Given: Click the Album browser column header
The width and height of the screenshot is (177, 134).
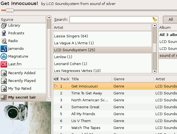Looking at the screenshot, I should [x=168, y=27].
